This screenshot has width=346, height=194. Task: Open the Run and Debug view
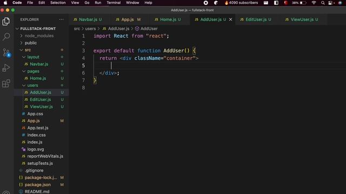(6, 68)
